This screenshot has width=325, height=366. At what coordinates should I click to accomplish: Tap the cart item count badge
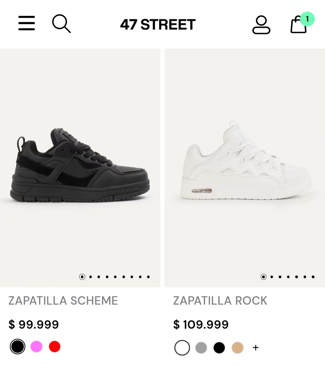[307, 19]
